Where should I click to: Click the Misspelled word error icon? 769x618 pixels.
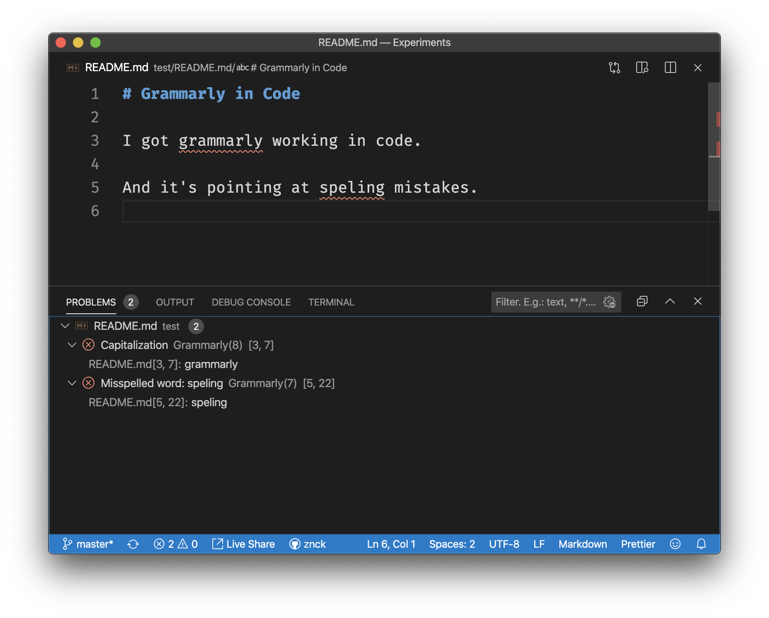pos(89,383)
